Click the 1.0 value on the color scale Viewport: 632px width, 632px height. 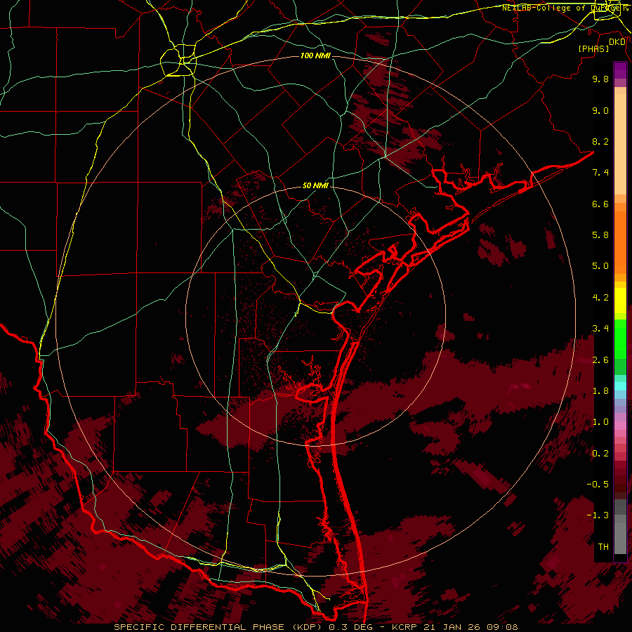[x=600, y=422]
